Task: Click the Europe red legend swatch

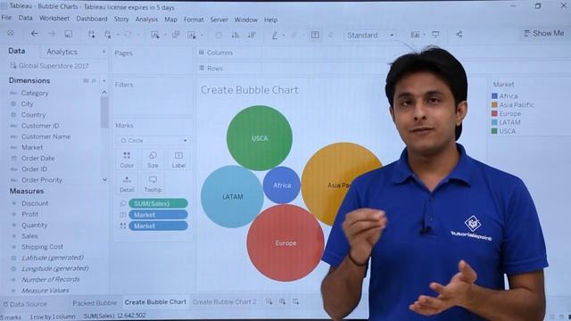Action: click(494, 113)
